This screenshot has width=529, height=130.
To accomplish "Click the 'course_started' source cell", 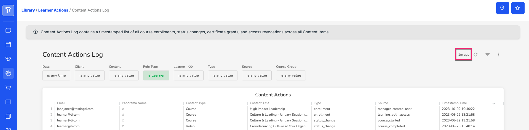I will [389, 120].
